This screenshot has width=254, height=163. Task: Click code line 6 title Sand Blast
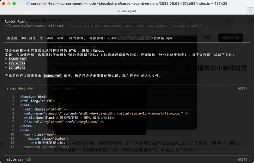69,118
